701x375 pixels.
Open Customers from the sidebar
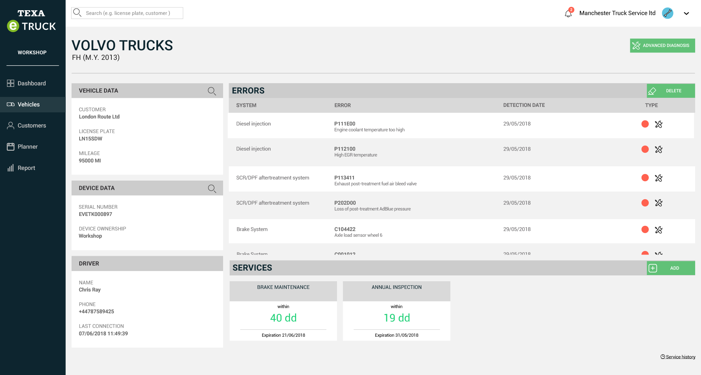pyautogui.click(x=32, y=125)
